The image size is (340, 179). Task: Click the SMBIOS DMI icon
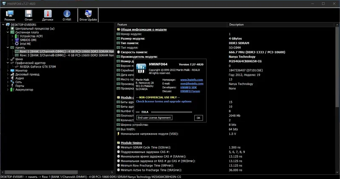(17, 40)
